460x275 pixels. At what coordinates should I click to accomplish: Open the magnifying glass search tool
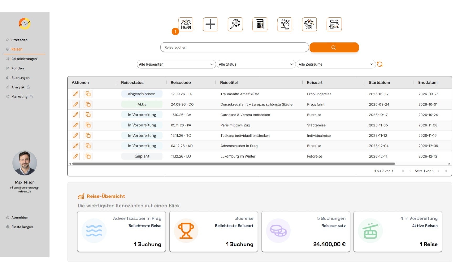[x=235, y=24]
